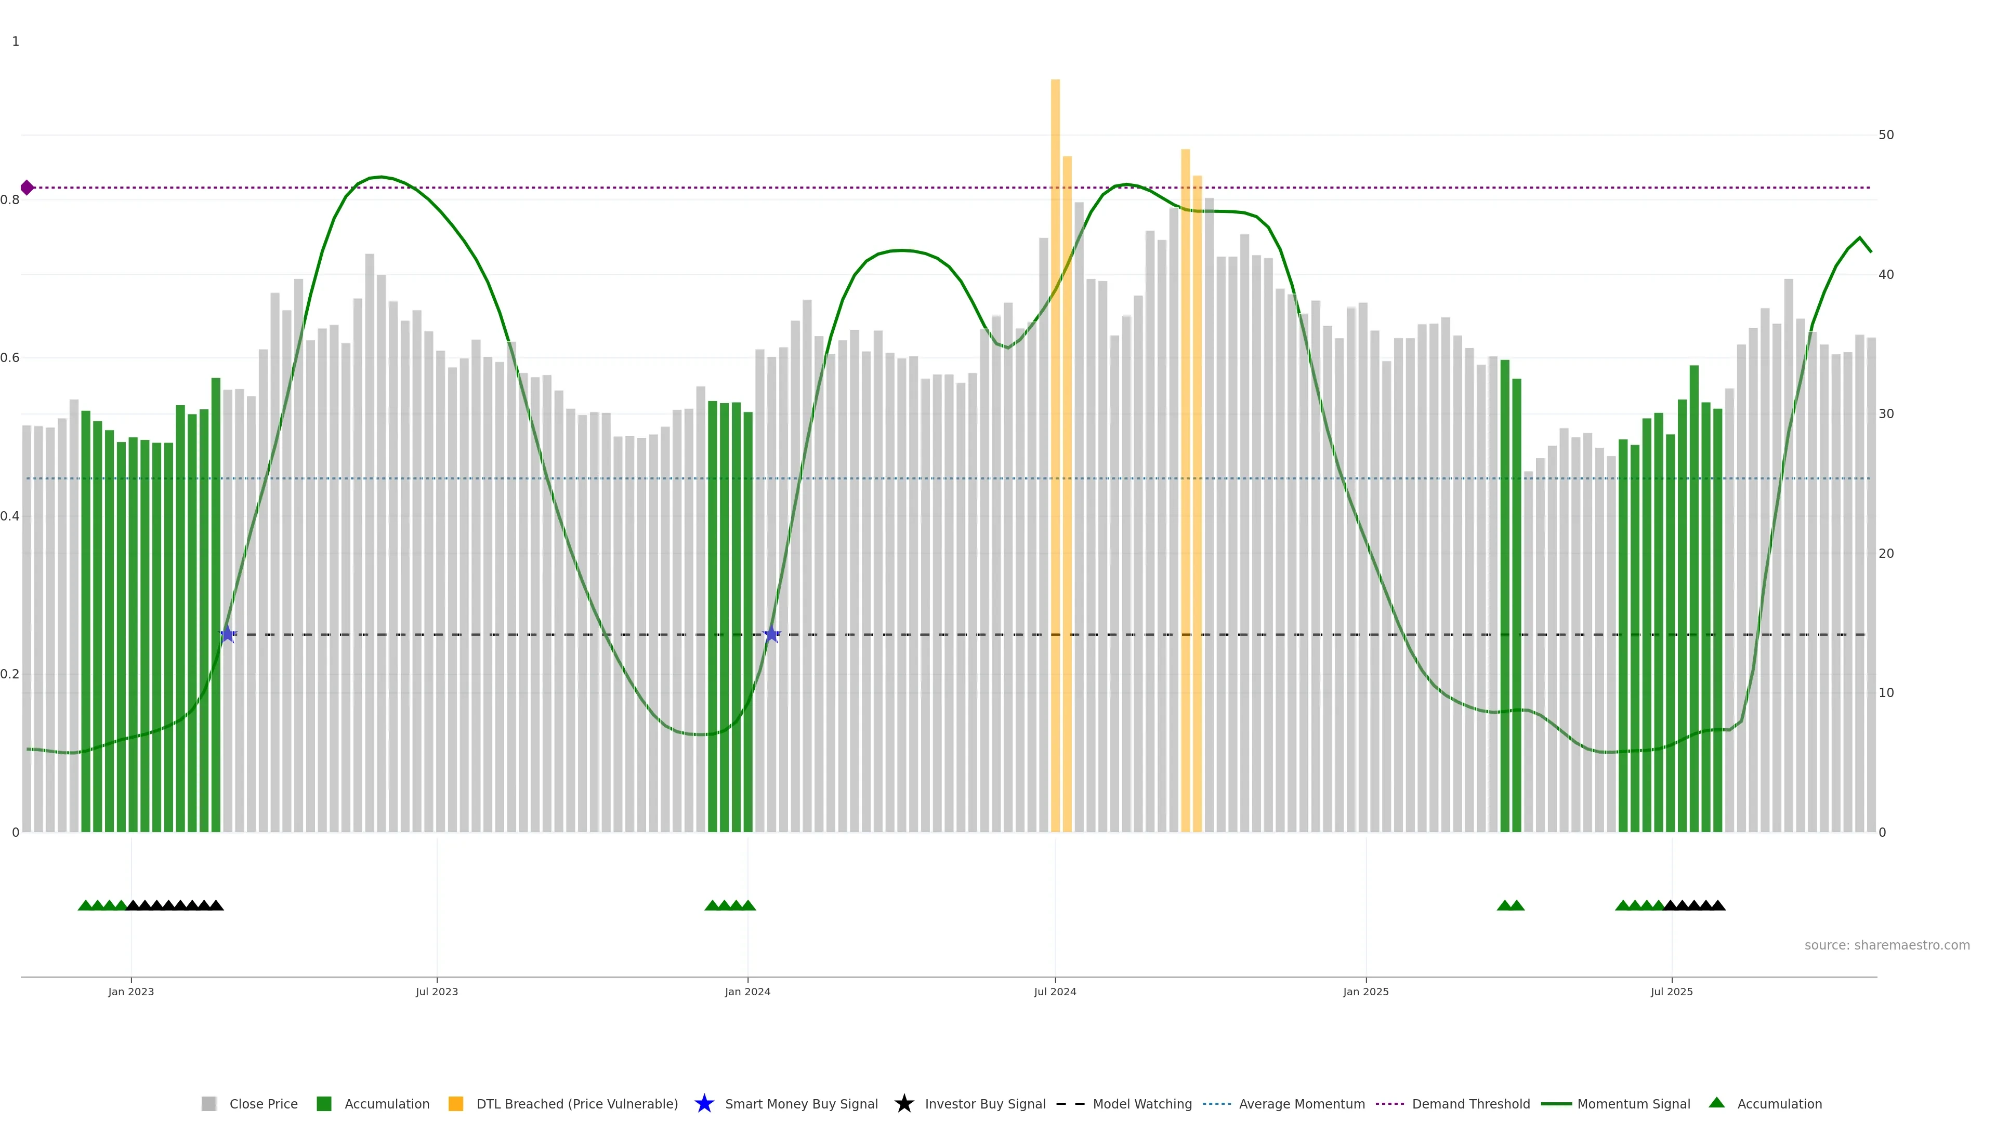1996x1122 pixels.
Task: Click the orange DTL Breached color swatch
Action: pos(456,1103)
